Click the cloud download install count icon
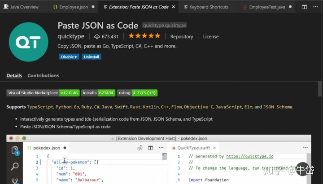The image size is (323, 184). pos(97,37)
